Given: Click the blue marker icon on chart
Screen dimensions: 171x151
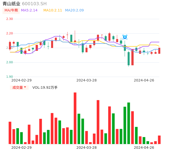Looking at the screenshot, I should [125, 37].
